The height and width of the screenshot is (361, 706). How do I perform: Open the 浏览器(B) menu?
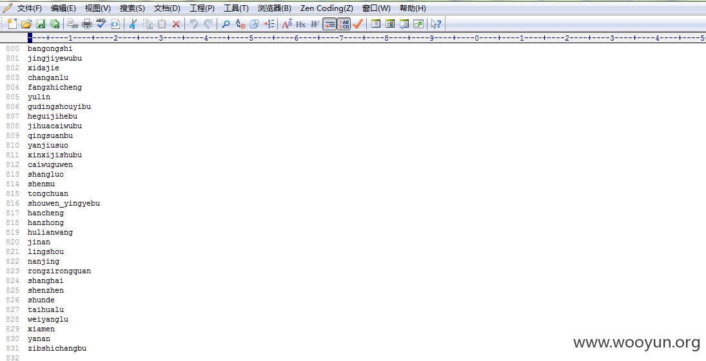coord(275,8)
